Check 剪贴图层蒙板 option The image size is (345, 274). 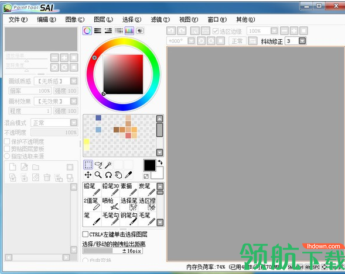7,149
